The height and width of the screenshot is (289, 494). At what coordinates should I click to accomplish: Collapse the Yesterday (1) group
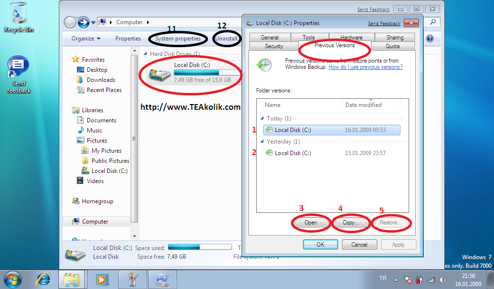(x=262, y=142)
